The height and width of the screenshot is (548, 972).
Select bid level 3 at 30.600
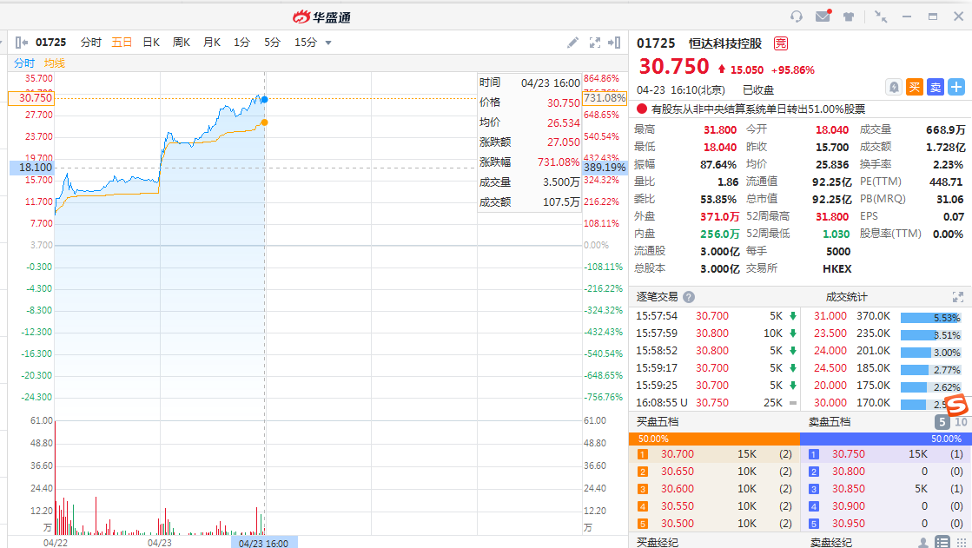(714, 489)
